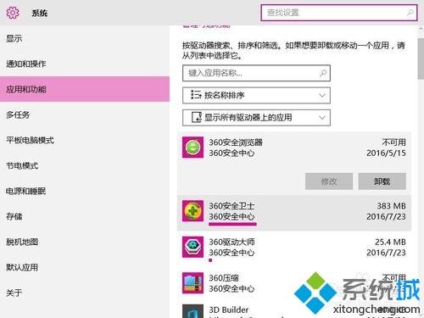Select 应用和功能 in the sidebar

click(85, 89)
